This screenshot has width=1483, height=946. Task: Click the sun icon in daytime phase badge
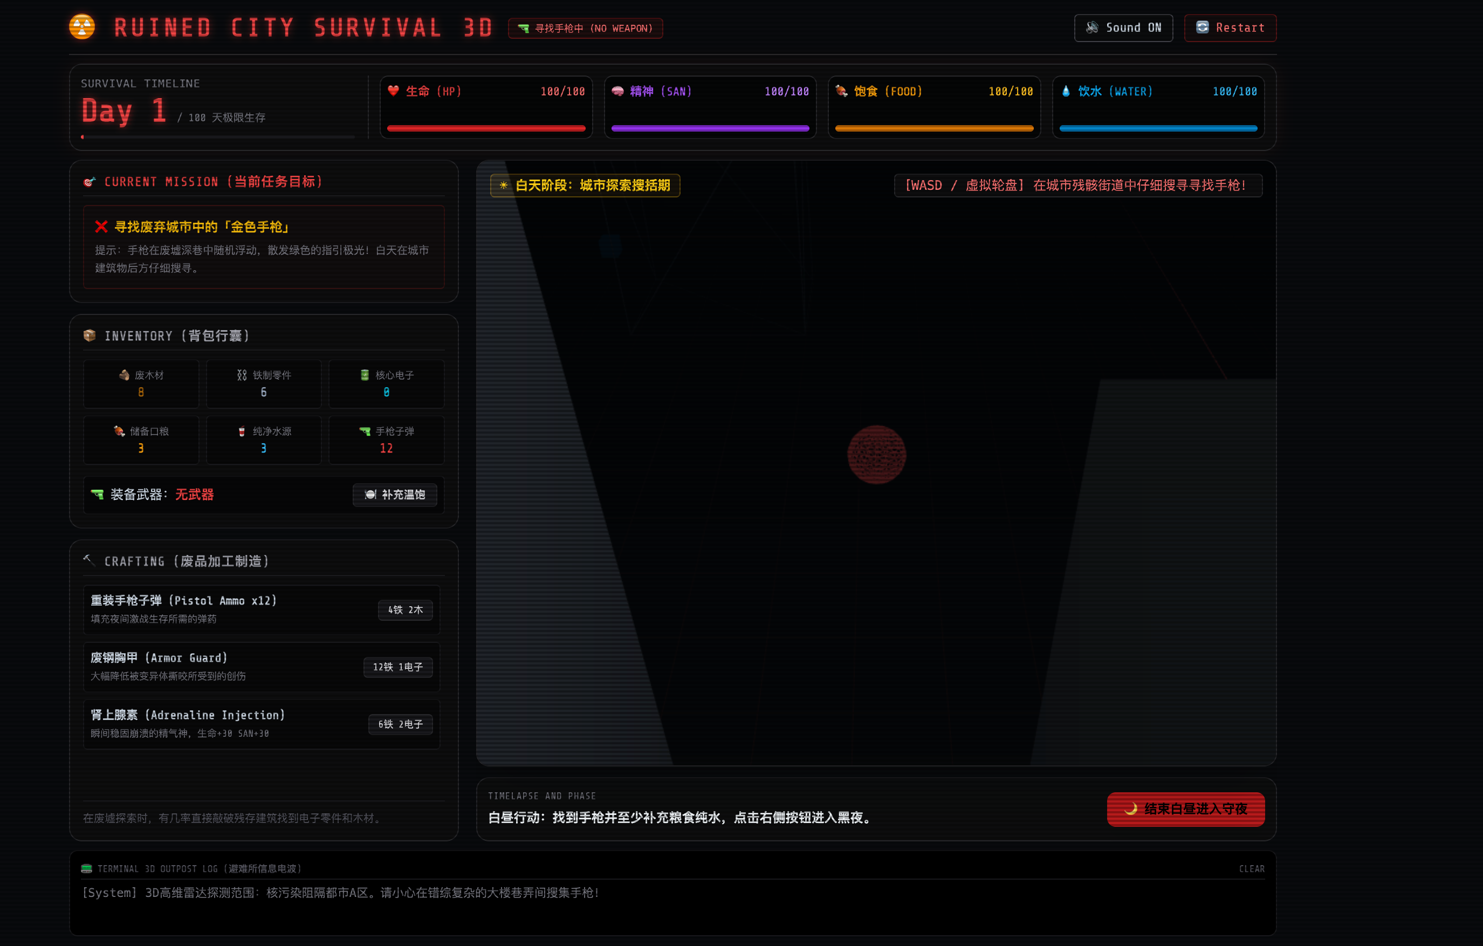coord(503,186)
